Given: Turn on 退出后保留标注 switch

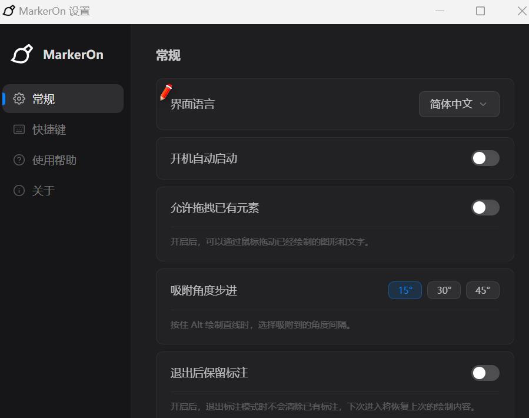Looking at the screenshot, I should [485, 373].
